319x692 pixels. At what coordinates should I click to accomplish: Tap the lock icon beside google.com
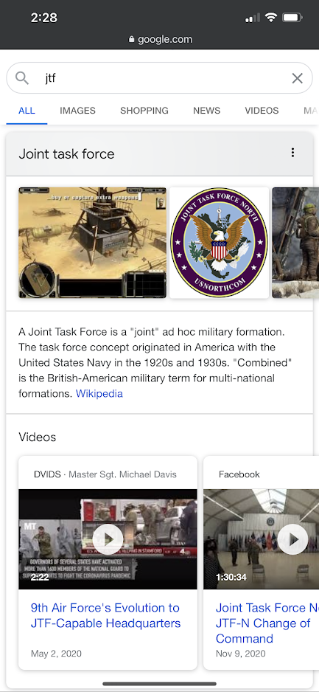131,39
